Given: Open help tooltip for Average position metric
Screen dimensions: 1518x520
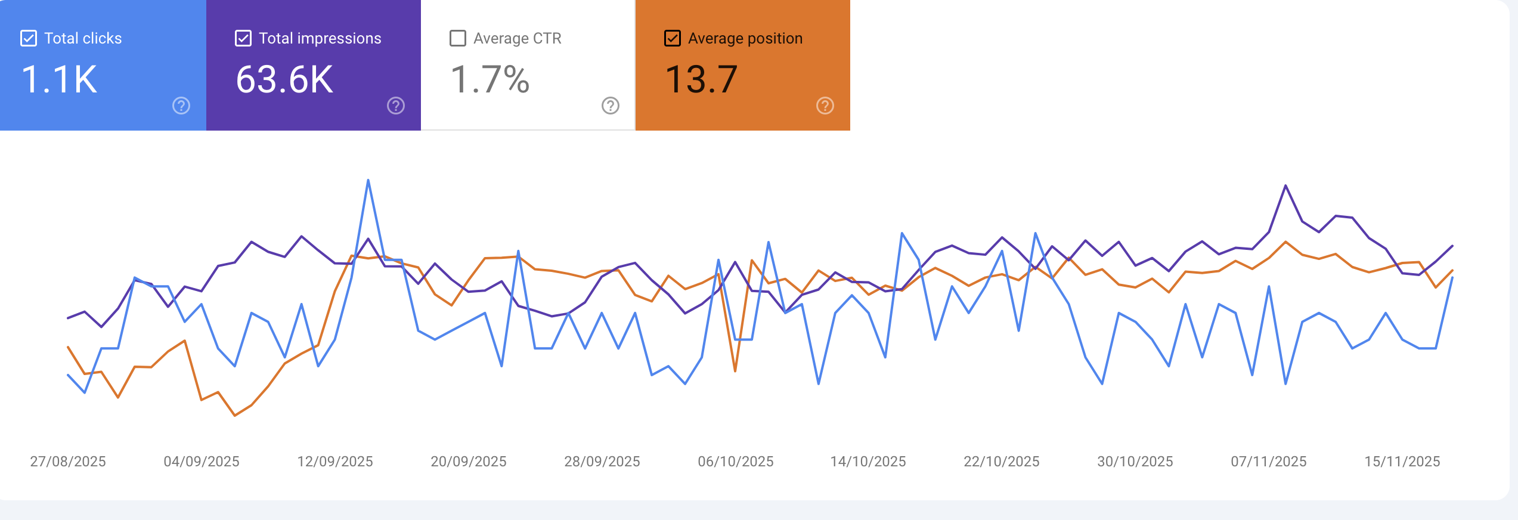Looking at the screenshot, I should point(824,106).
